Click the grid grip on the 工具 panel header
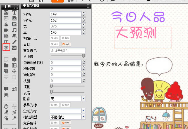The image size is (188, 129). click(x=16, y=7)
